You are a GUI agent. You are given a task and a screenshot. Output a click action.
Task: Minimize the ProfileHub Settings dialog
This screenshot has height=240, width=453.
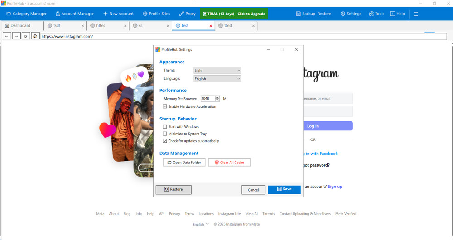point(268,50)
